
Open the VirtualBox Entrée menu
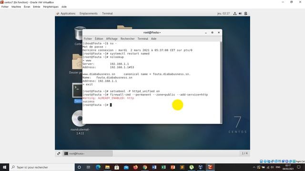(37, 7)
